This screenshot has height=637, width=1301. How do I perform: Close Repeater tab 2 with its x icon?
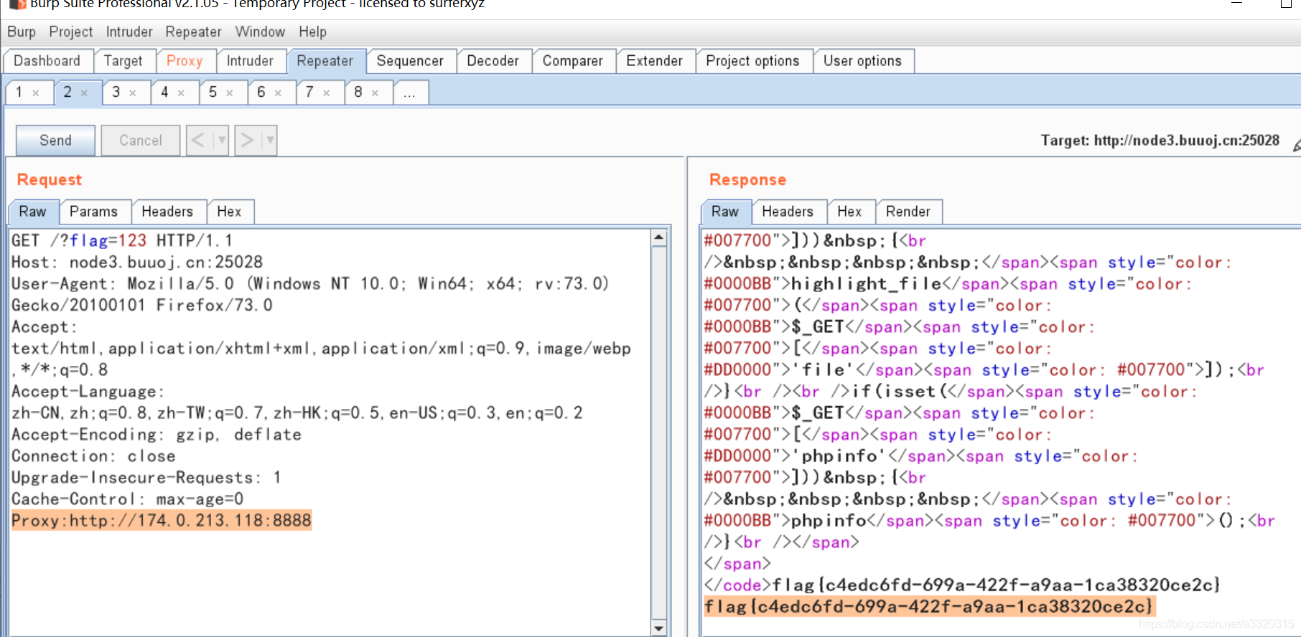tap(84, 93)
